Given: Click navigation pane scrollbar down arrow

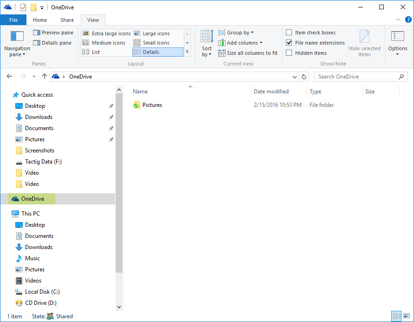Looking at the screenshot, I should (x=119, y=307).
